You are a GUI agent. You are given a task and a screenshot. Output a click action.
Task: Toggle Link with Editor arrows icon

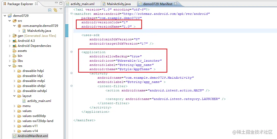tap(55, 10)
